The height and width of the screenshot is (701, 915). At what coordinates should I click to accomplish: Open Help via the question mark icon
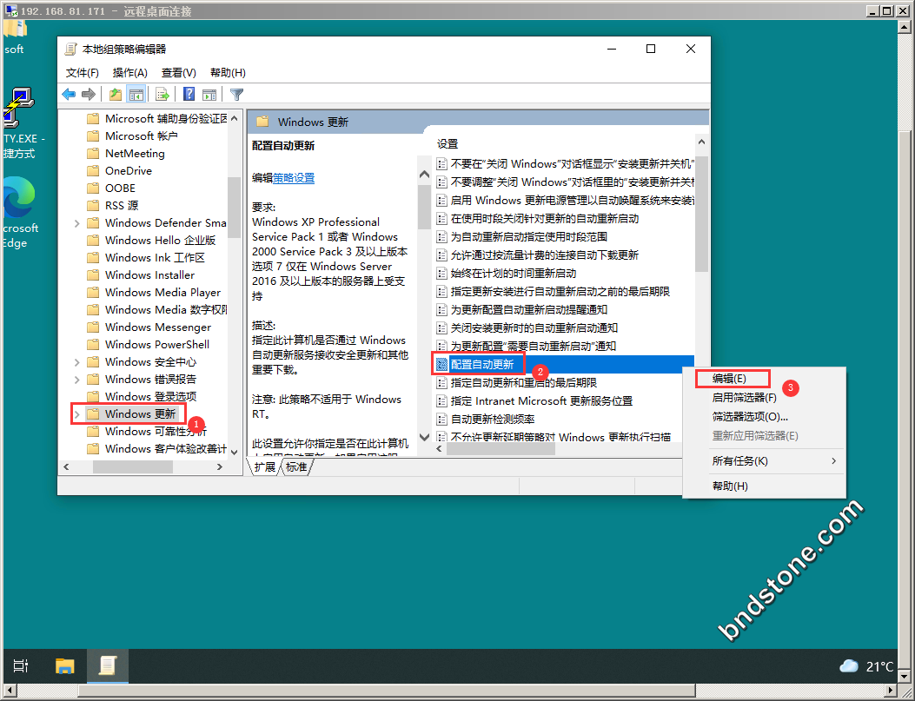[189, 95]
